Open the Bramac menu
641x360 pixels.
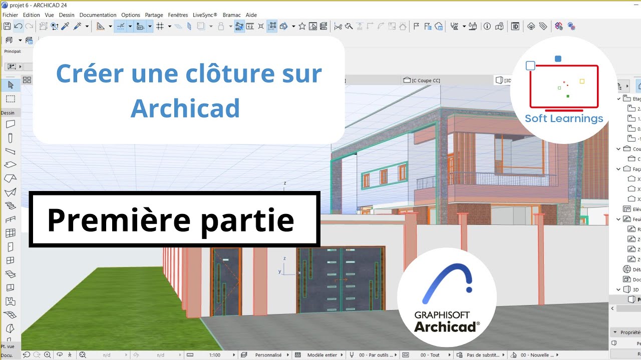click(x=232, y=15)
